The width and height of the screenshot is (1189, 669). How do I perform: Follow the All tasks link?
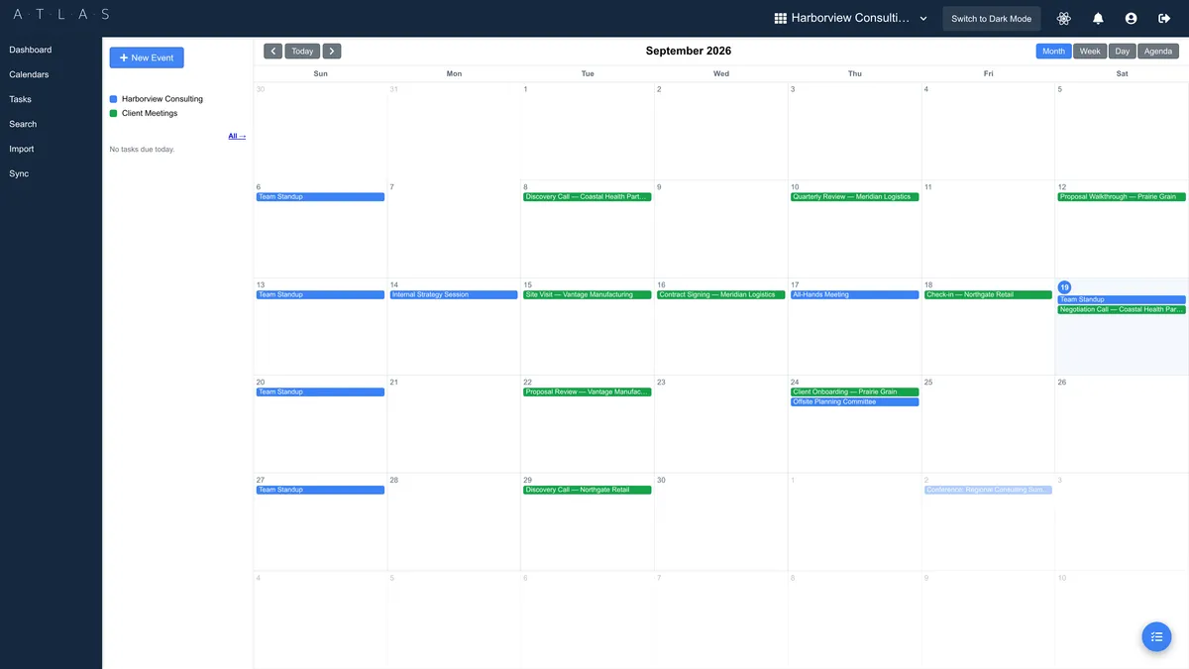click(x=237, y=136)
